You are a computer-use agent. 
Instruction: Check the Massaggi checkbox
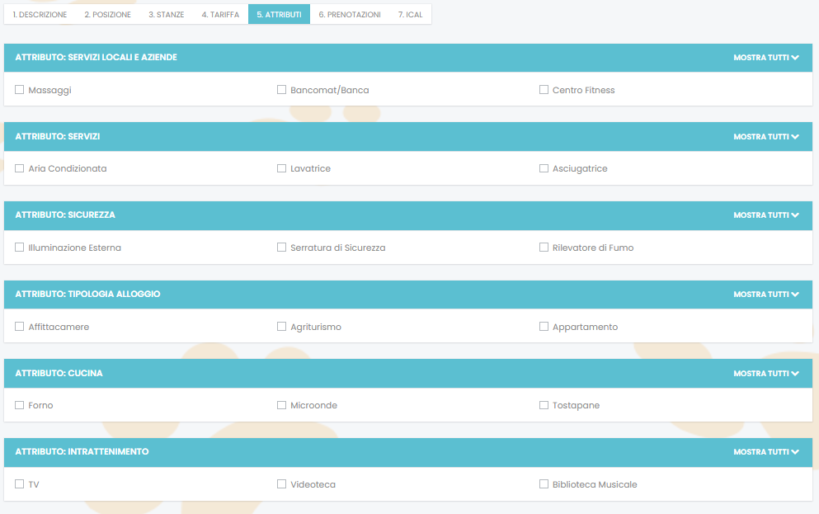point(20,90)
